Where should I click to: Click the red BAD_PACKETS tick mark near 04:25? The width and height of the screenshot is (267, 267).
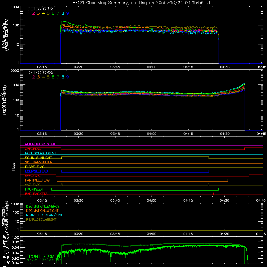213,194
